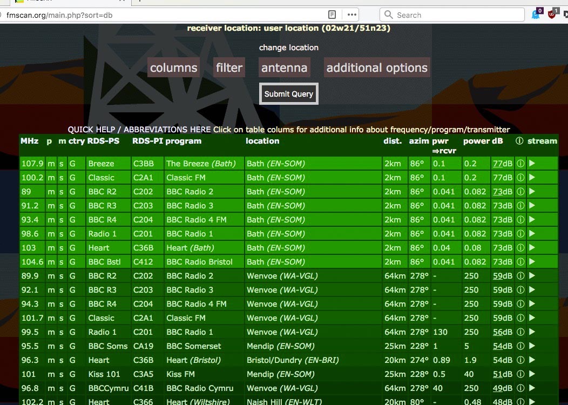Open the additional options panel
The width and height of the screenshot is (568, 405).
[376, 67]
